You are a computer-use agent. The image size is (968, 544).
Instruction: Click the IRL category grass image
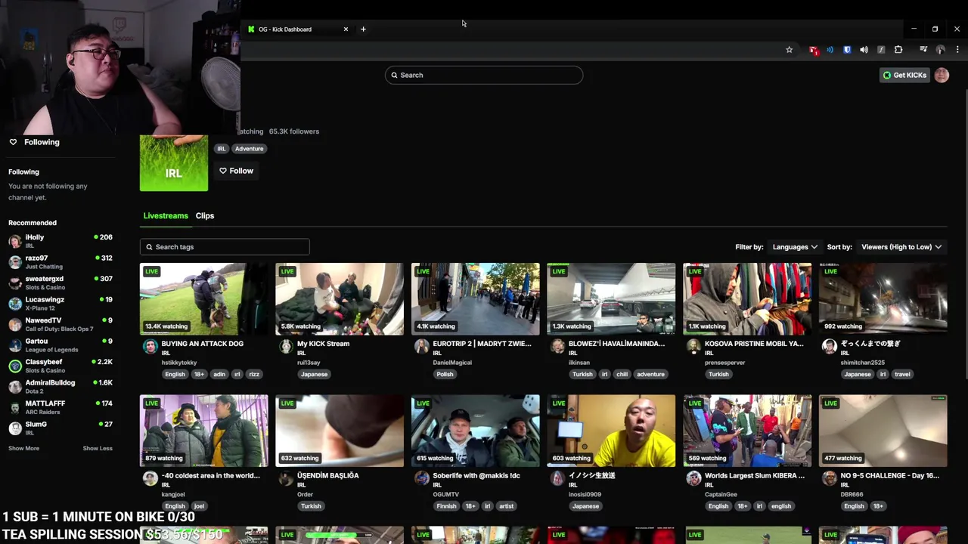[x=174, y=162]
